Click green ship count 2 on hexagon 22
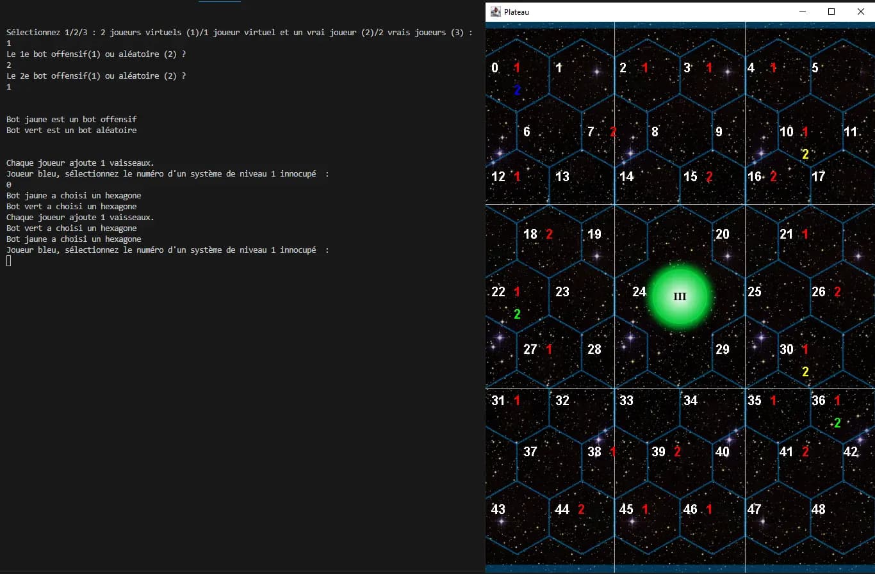 pyautogui.click(x=517, y=314)
